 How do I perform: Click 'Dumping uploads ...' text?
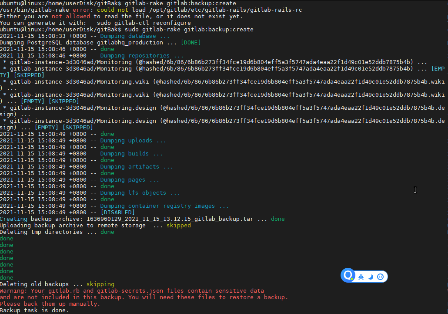point(133,140)
